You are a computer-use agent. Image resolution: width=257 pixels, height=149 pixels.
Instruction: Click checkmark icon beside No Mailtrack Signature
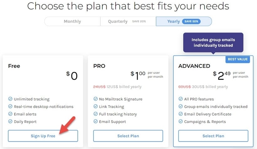(x=96, y=99)
